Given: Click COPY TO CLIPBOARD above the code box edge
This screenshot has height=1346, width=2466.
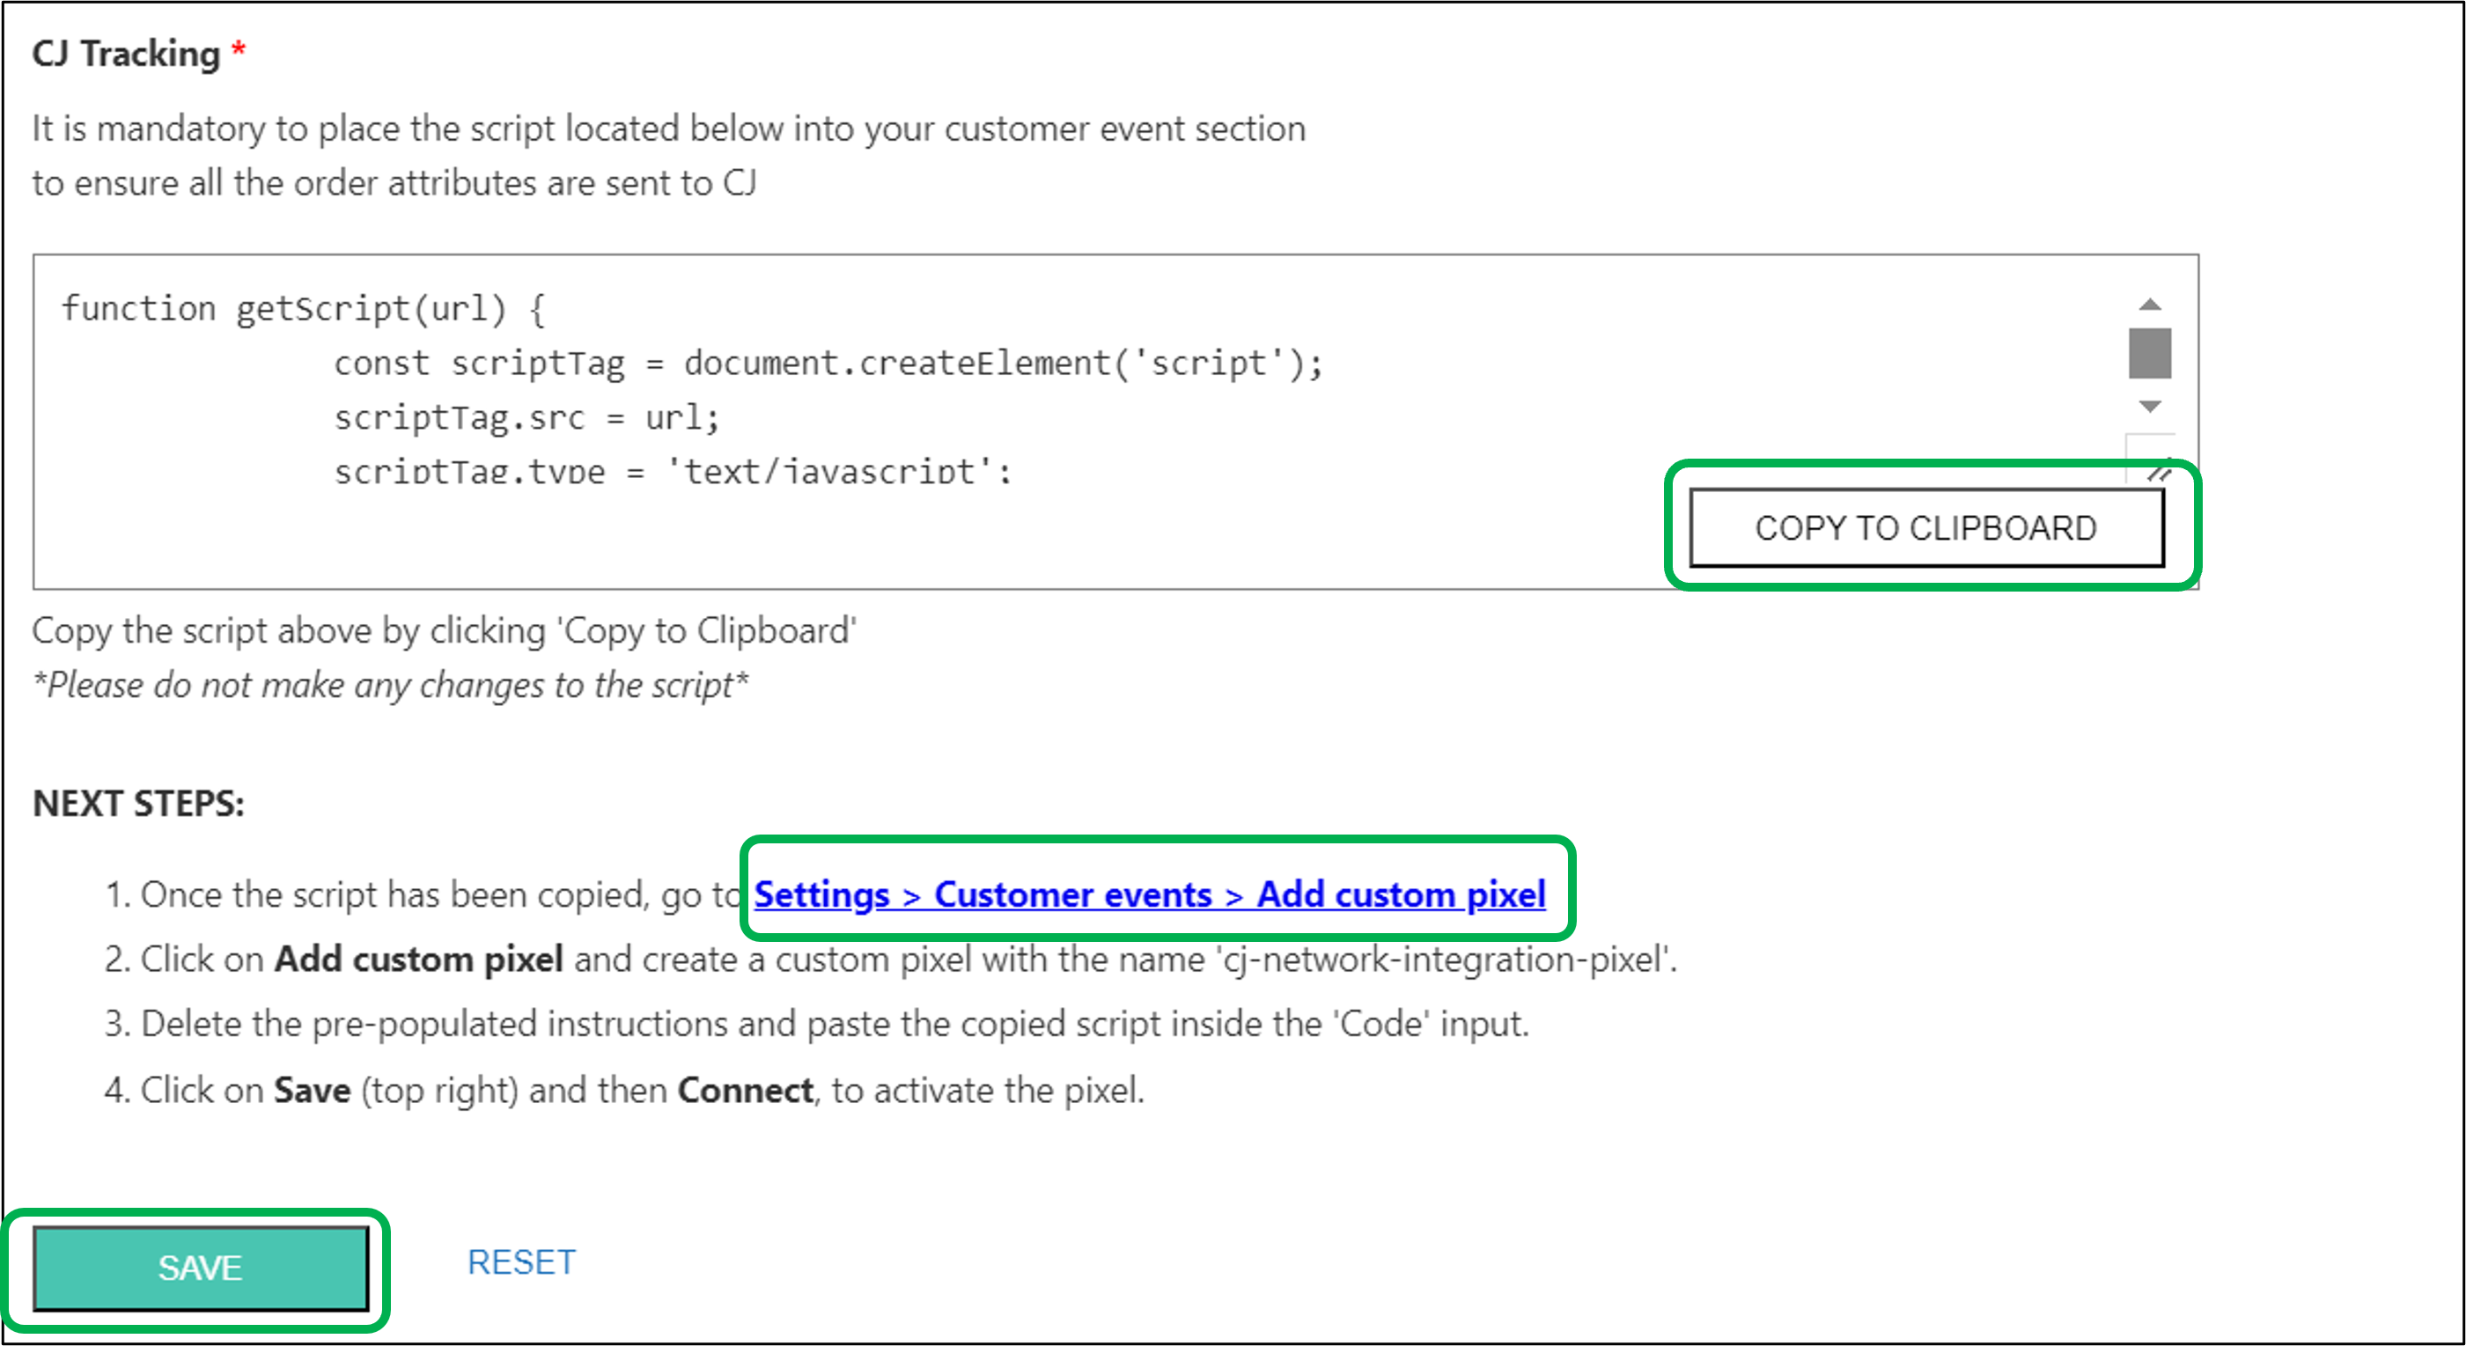Looking at the screenshot, I should [x=1926, y=527].
